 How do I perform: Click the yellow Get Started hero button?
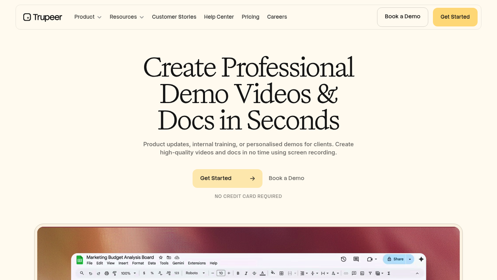pyautogui.click(x=227, y=178)
